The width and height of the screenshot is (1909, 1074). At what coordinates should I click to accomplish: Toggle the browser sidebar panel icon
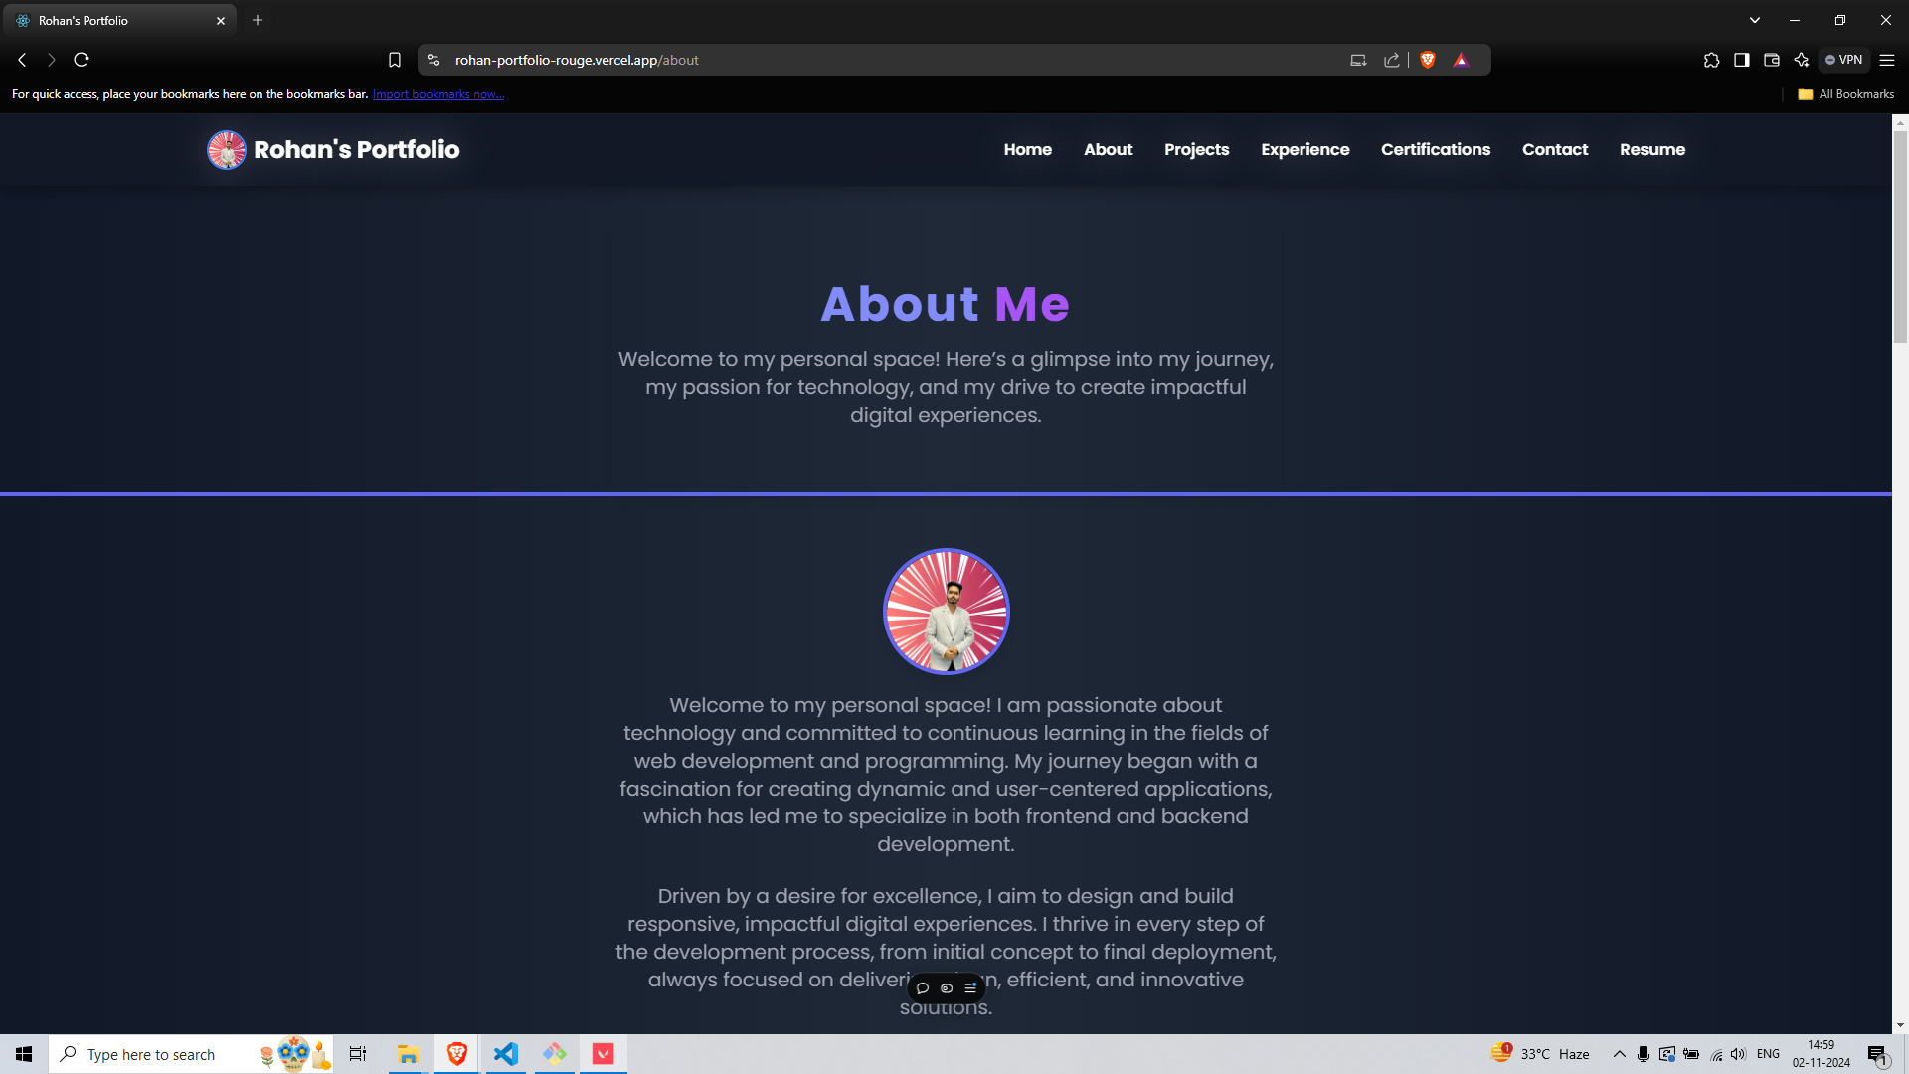(1741, 60)
